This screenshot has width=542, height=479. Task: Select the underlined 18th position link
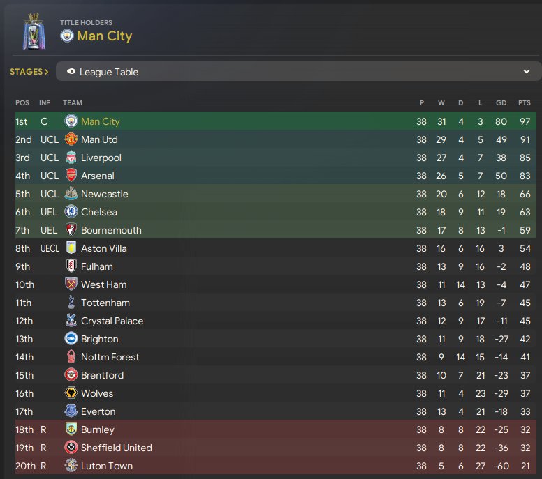click(x=24, y=429)
